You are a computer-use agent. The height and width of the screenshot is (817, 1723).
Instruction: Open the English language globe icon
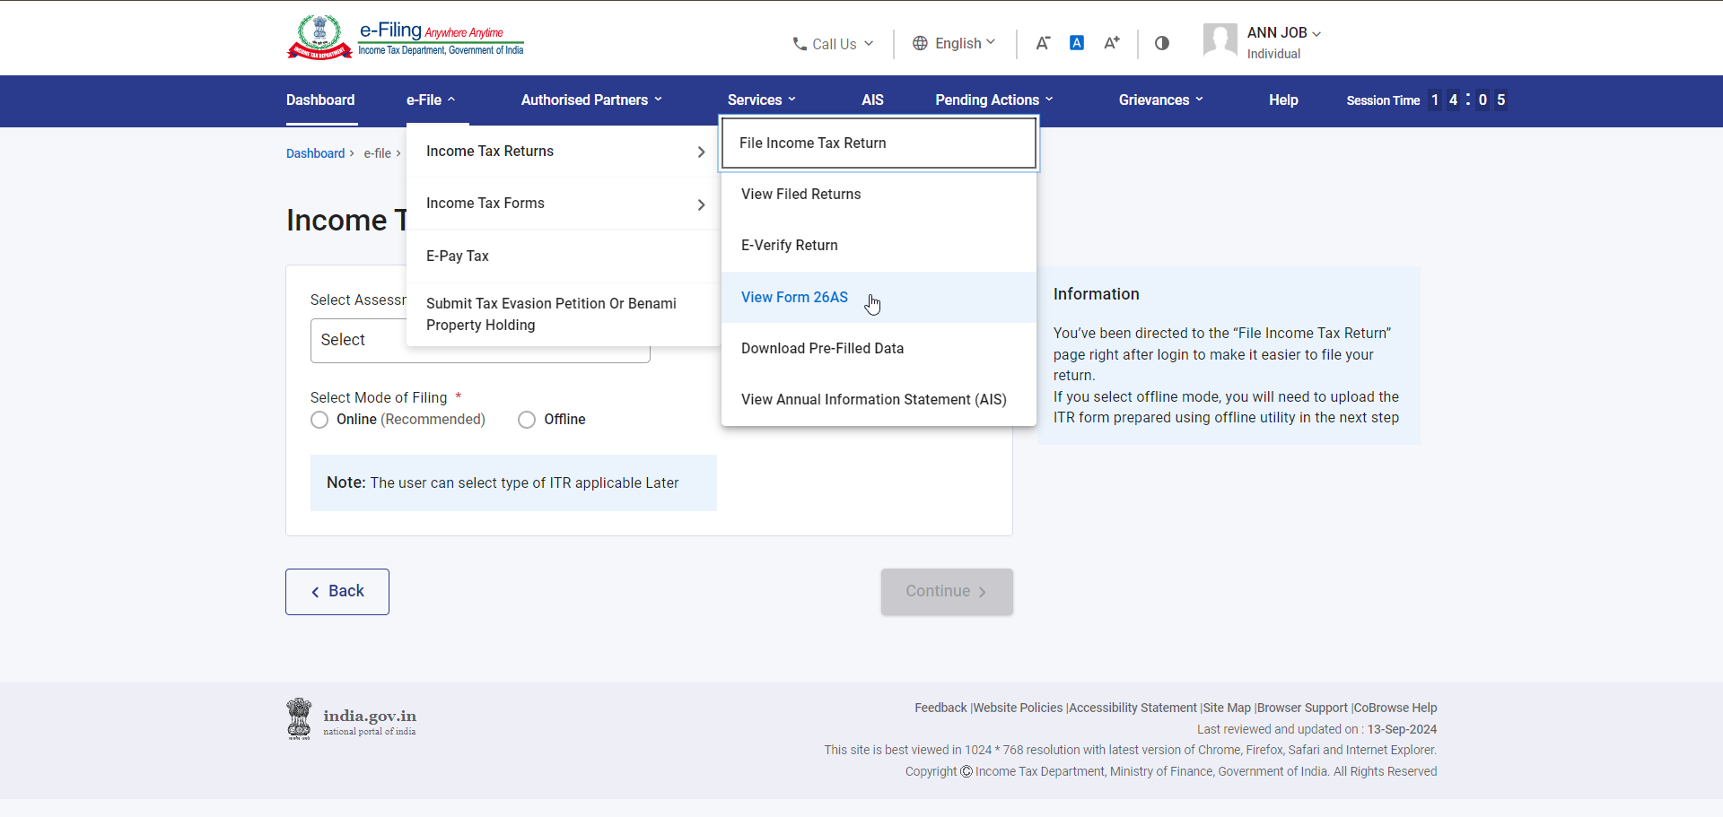click(x=919, y=43)
